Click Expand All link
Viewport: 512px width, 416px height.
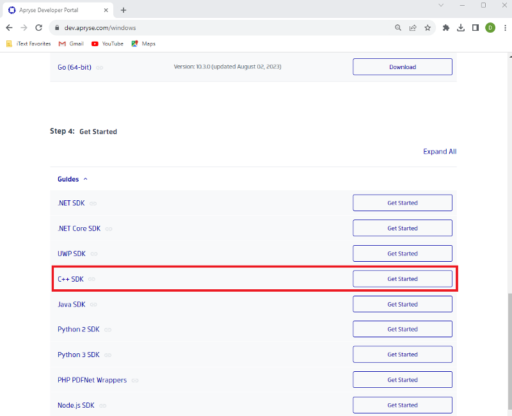(440, 152)
